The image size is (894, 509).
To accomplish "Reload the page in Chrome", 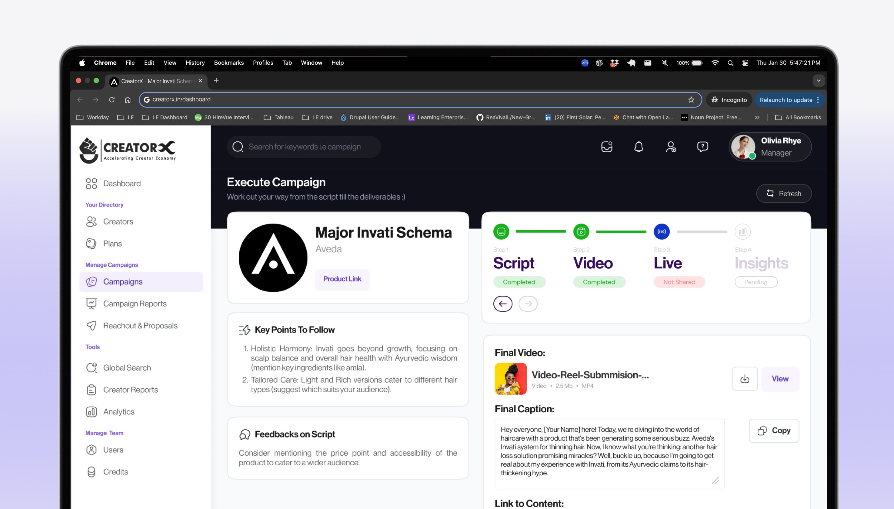I will pyautogui.click(x=112, y=100).
